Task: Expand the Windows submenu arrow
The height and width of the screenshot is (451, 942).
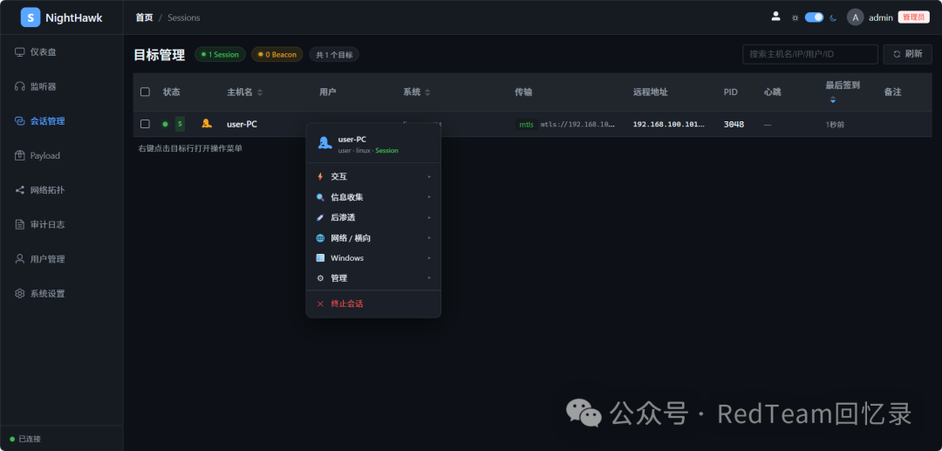Action: coord(429,257)
